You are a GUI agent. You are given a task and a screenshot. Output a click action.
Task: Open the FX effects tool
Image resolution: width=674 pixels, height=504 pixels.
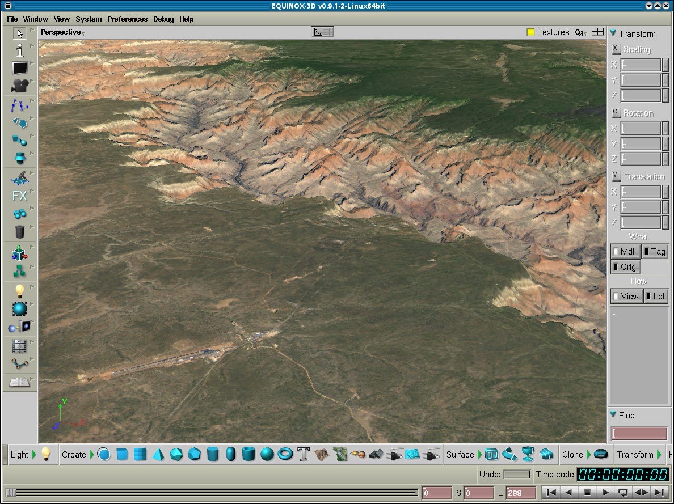[20, 196]
